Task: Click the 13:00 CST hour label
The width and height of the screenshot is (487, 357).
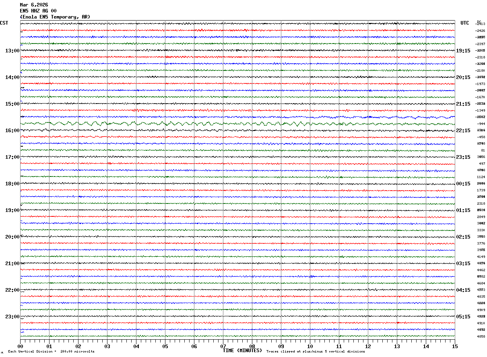Action: point(12,51)
